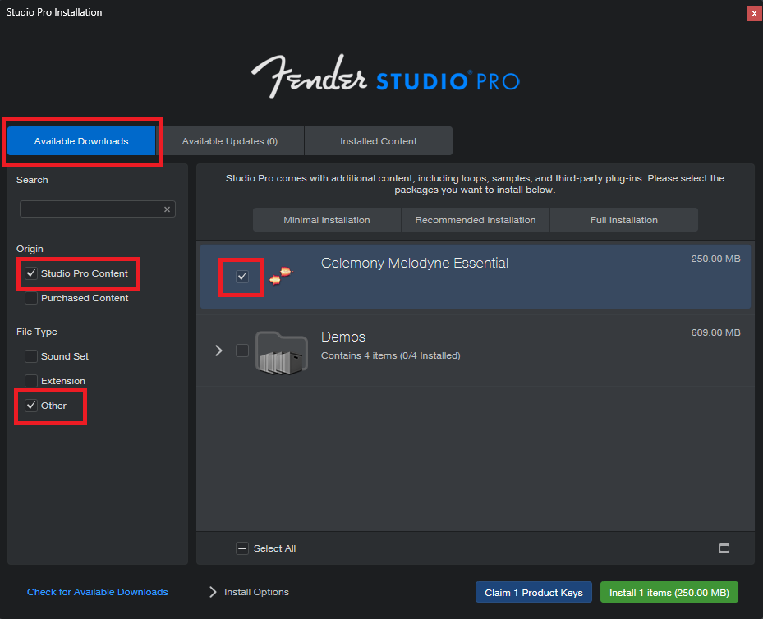This screenshot has height=619, width=763.
Task: Click the Demos package title
Action: coord(343,337)
